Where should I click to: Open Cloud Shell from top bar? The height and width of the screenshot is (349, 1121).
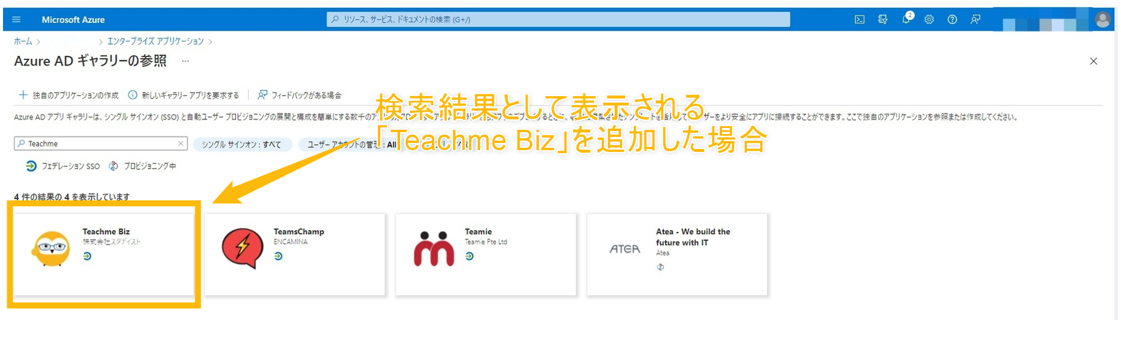(x=860, y=19)
